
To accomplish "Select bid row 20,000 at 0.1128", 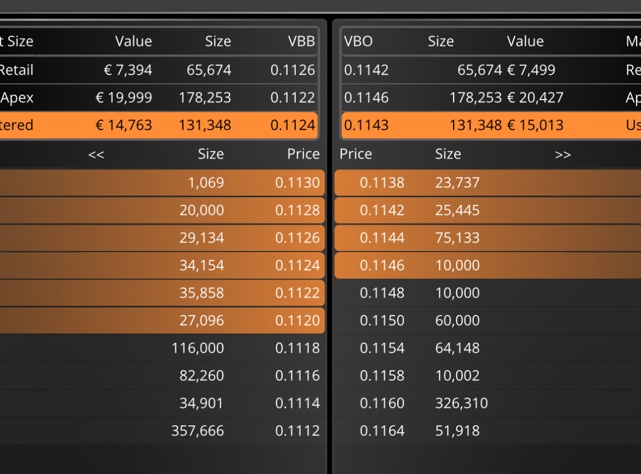I will point(162,210).
